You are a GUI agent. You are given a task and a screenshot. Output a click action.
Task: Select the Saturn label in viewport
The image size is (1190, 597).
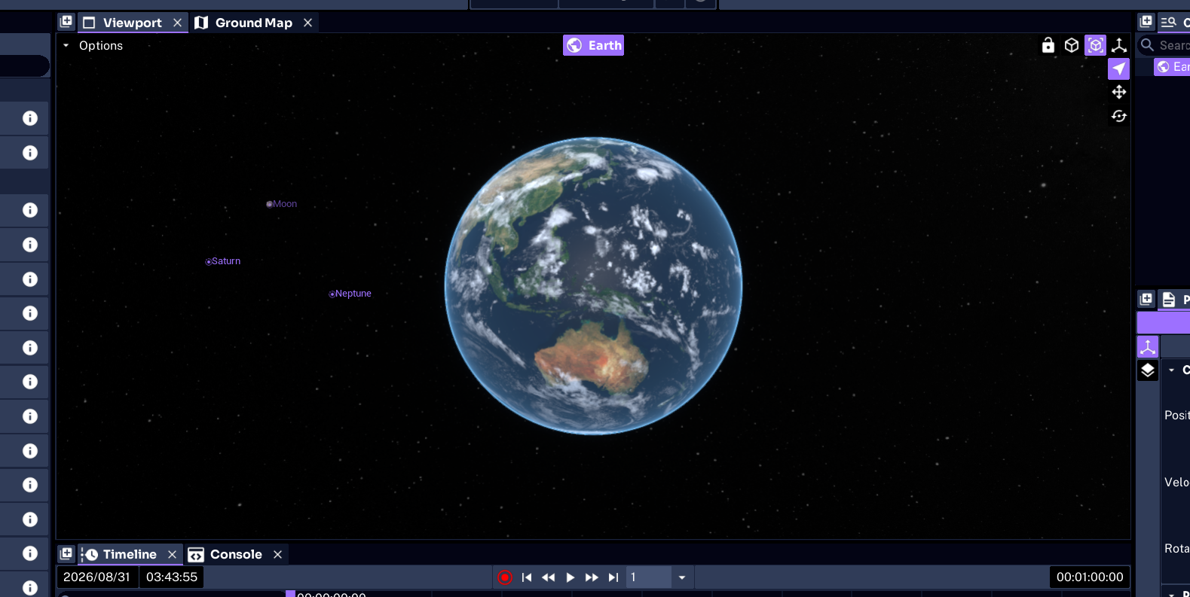[226, 261]
